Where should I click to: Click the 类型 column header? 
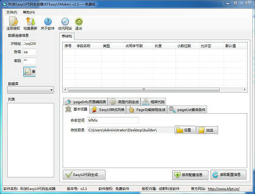tap(113, 46)
